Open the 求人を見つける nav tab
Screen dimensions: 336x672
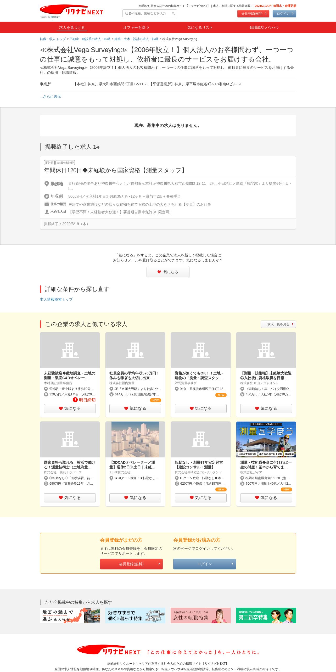click(x=72, y=27)
